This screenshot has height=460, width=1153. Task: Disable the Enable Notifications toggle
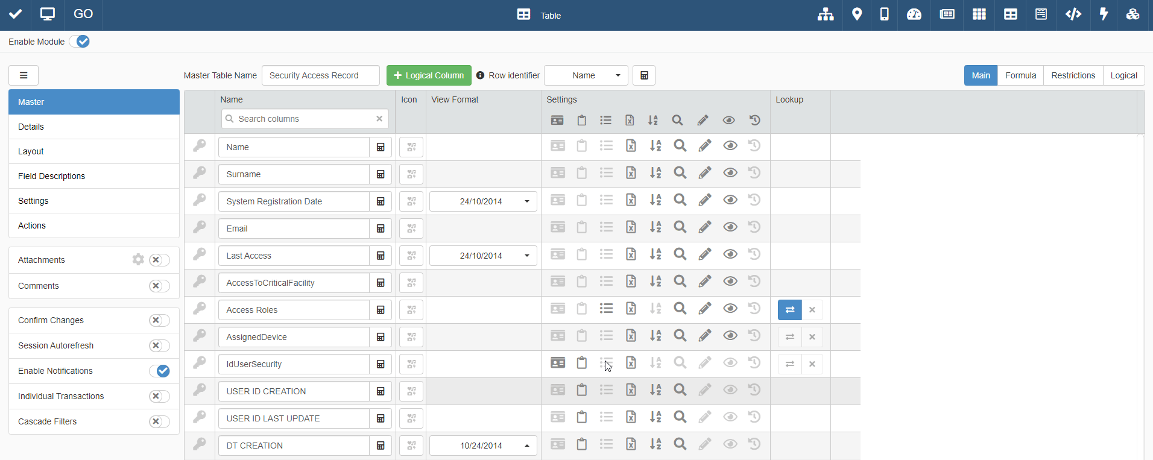click(x=159, y=371)
